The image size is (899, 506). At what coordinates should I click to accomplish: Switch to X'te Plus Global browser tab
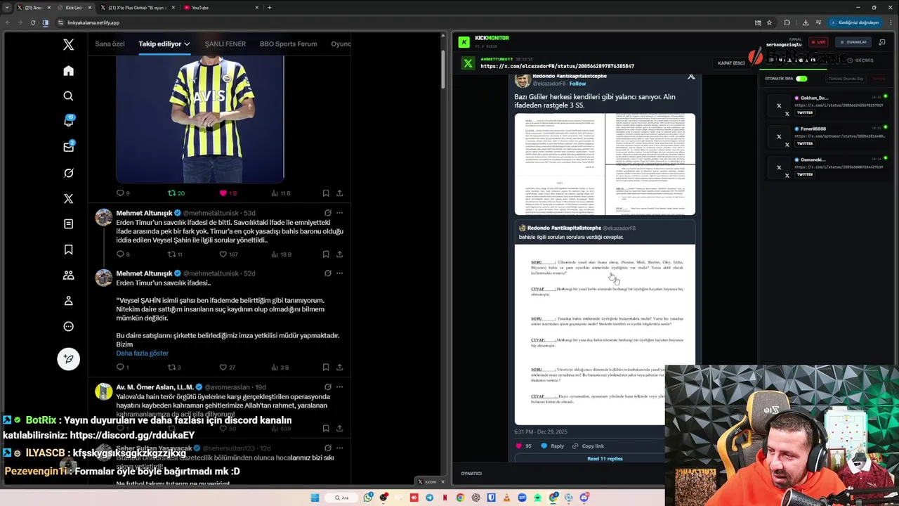pos(138,8)
